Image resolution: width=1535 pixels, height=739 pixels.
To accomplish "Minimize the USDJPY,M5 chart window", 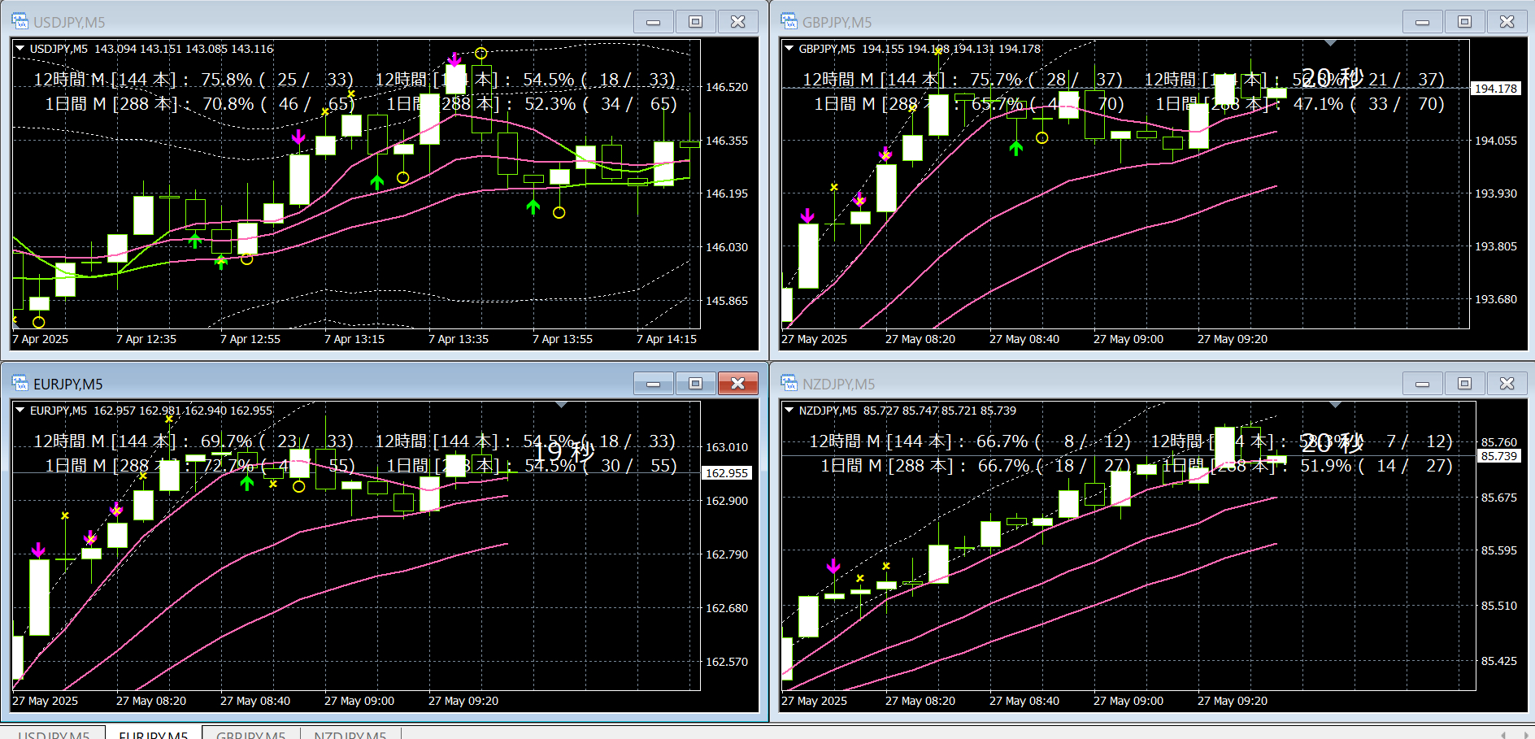I will click(654, 22).
